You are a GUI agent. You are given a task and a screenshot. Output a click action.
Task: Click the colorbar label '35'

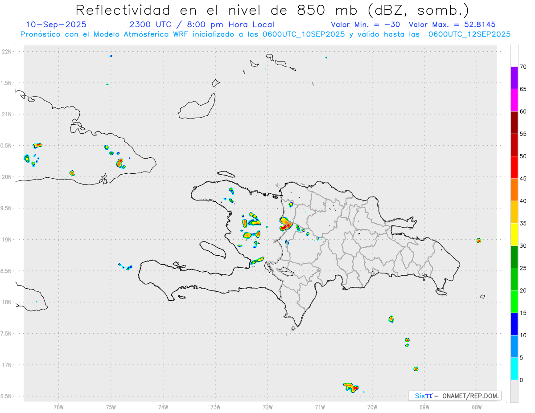point(523,223)
